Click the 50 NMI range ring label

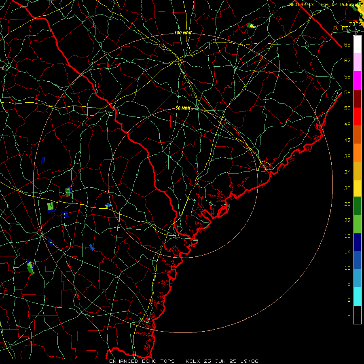[183, 108]
